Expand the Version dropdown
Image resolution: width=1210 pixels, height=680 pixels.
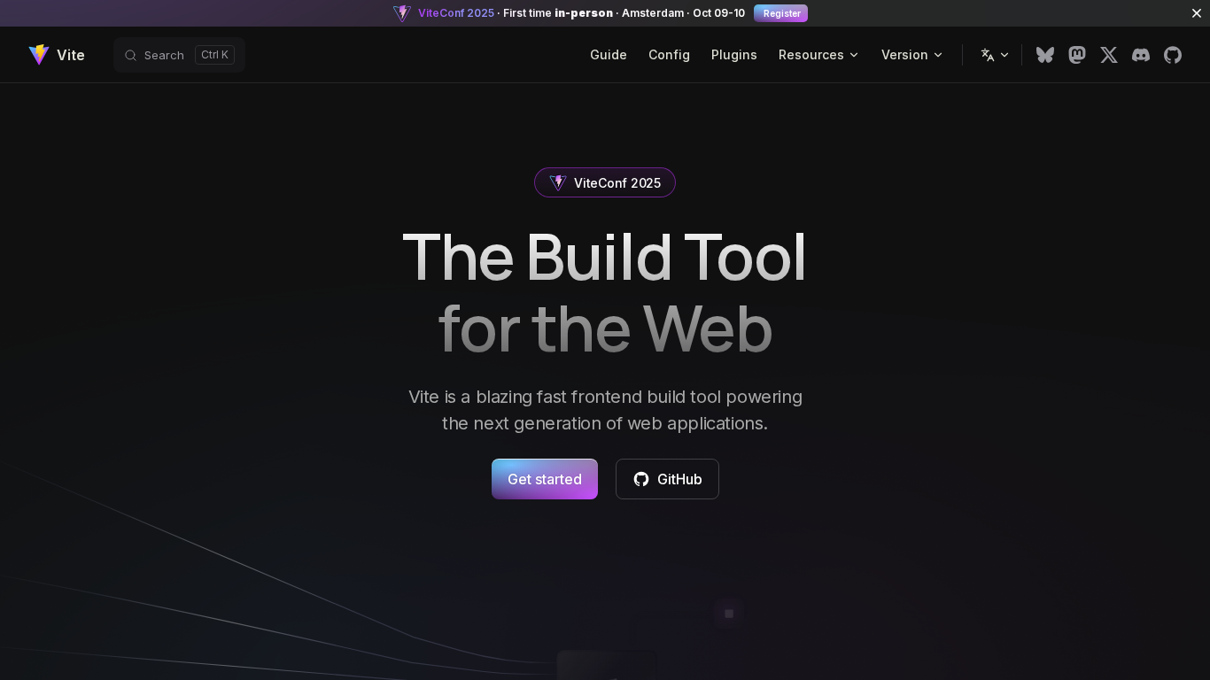pyautogui.click(x=912, y=55)
